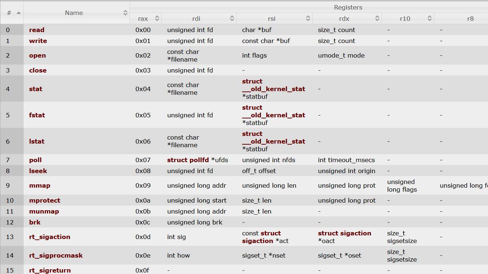
Task: Open the lstat syscall link
Action: (x=37, y=141)
